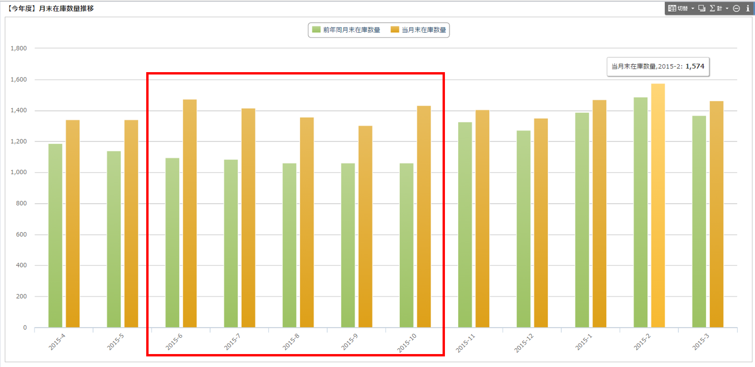This screenshot has width=755, height=367.
Task: Click the y-axis value 1,000
Action: click(x=19, y=172)
